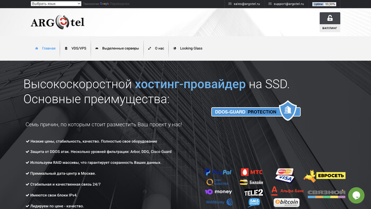
Task: Click the WebMoney logo
Action: tap(219, 202)
